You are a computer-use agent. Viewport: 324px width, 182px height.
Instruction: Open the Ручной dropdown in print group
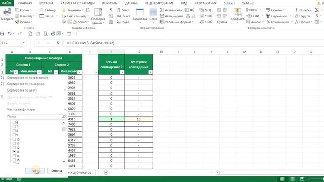(24, 22)
